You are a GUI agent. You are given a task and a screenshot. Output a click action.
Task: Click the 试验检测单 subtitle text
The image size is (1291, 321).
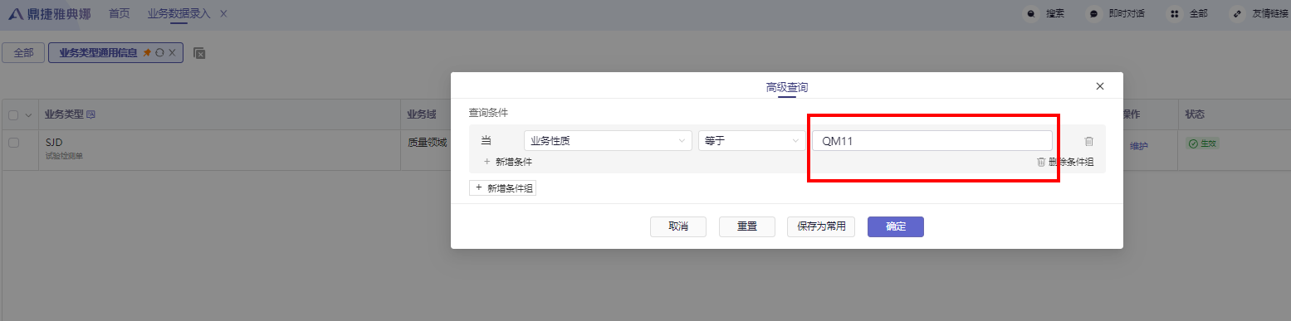(64, 156)
